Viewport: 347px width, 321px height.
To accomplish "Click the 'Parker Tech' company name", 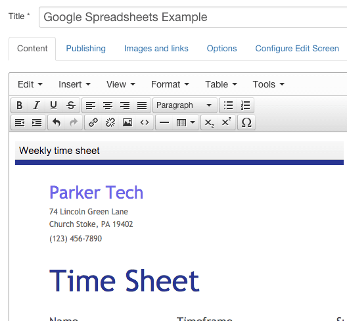I will pyautogui.click(x=96, y=193).
